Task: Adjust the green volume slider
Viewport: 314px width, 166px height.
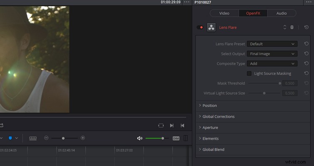Action: [x=157, y=138]
